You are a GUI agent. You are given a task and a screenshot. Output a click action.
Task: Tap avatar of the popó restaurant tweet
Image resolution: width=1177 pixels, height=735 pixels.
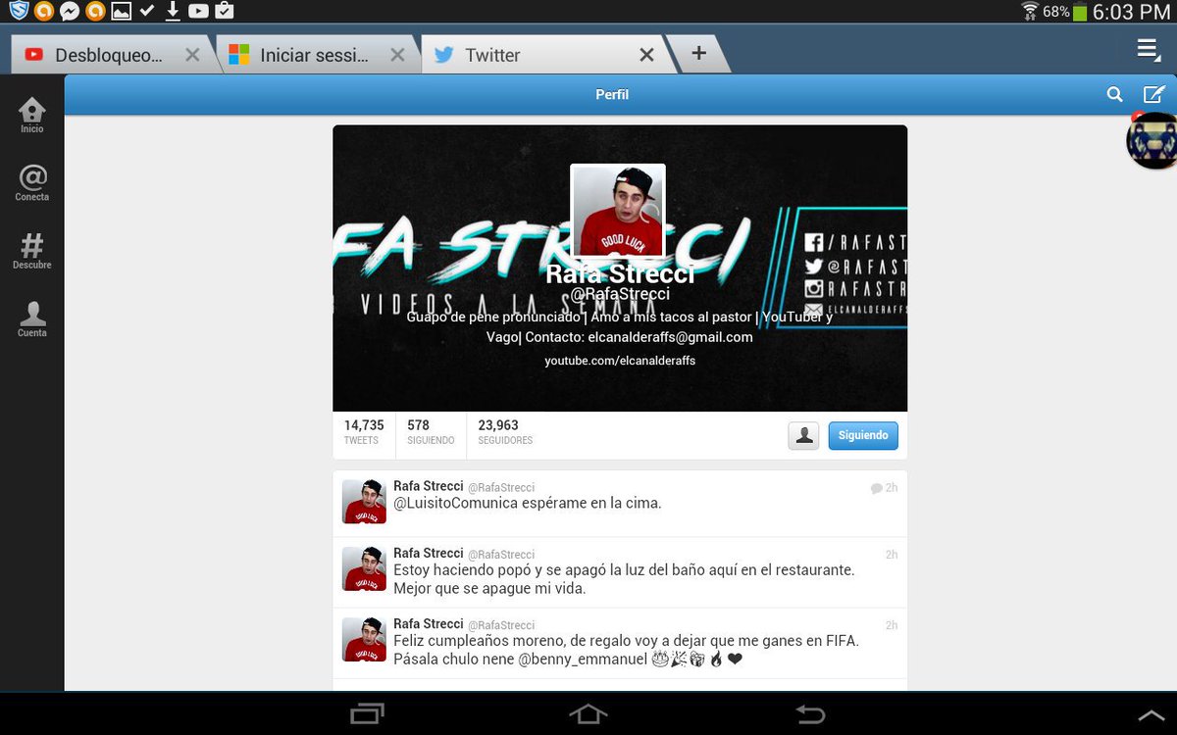[364, 568]
